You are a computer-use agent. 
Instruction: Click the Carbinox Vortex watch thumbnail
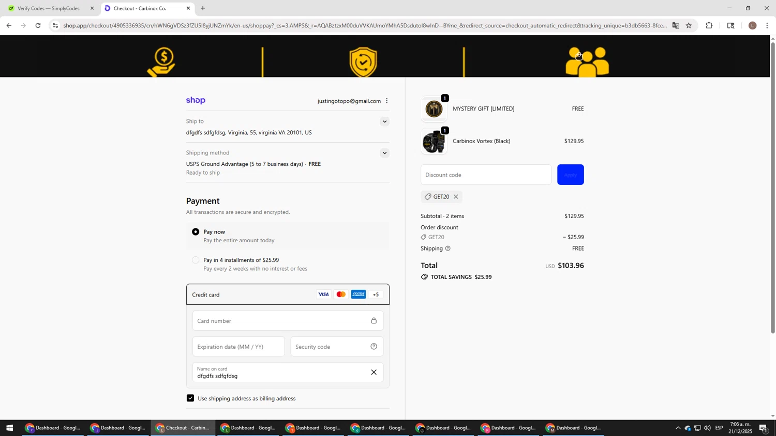click(434, 142)
